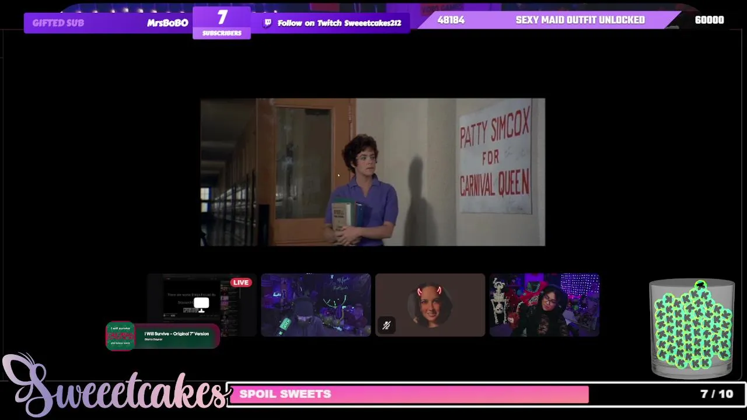Click the screen share monitor icon

pyautogui.click(x=201, y=304)
